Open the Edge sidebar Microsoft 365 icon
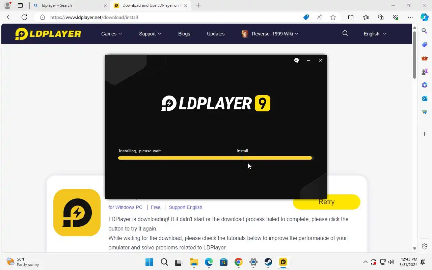432x270 pixels. [x=425, y=85]
